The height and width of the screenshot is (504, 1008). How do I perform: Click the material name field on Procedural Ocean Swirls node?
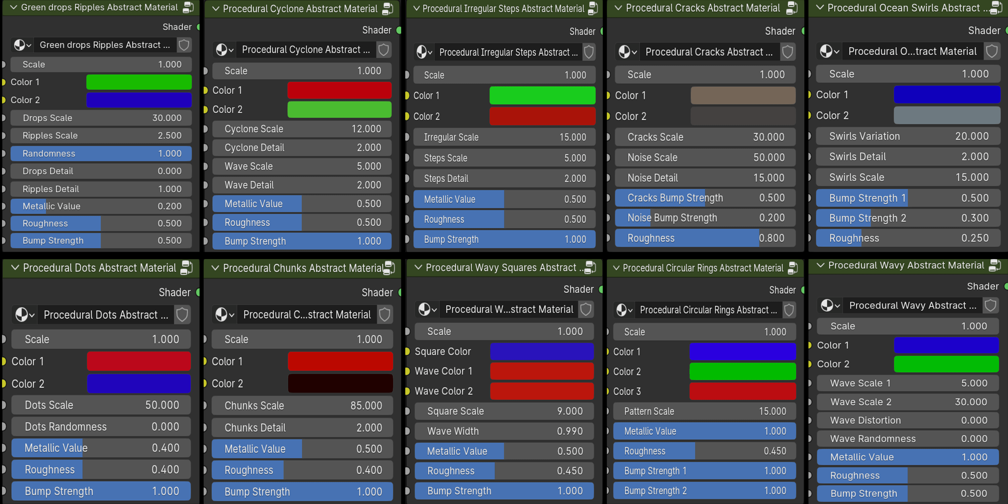912,51
